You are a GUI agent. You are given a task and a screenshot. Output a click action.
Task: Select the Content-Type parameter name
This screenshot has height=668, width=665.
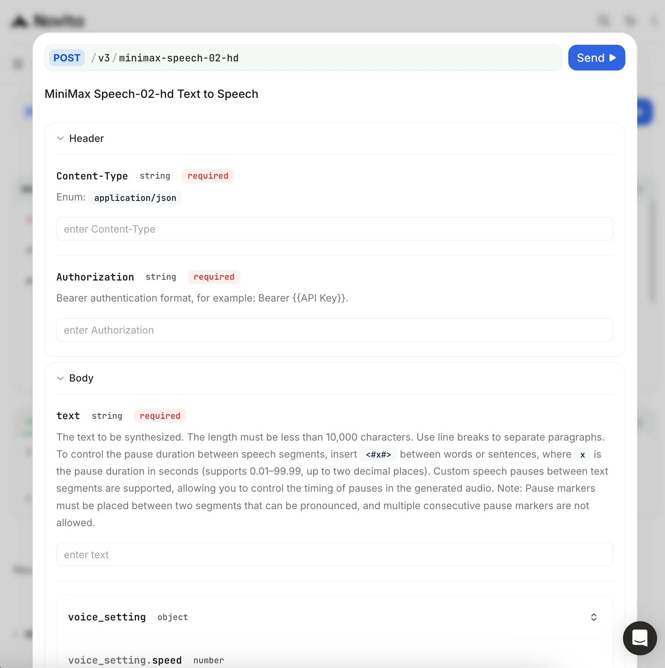click(92, 176)
